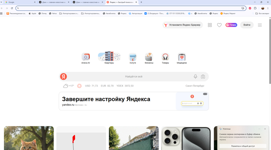271x150 pixels.
Task: Open the green fence news thumbnail
Action: (134, 138)
